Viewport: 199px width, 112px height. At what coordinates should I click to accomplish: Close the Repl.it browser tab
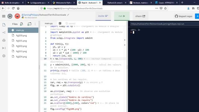pyautogui.click(x=100, y=2)
